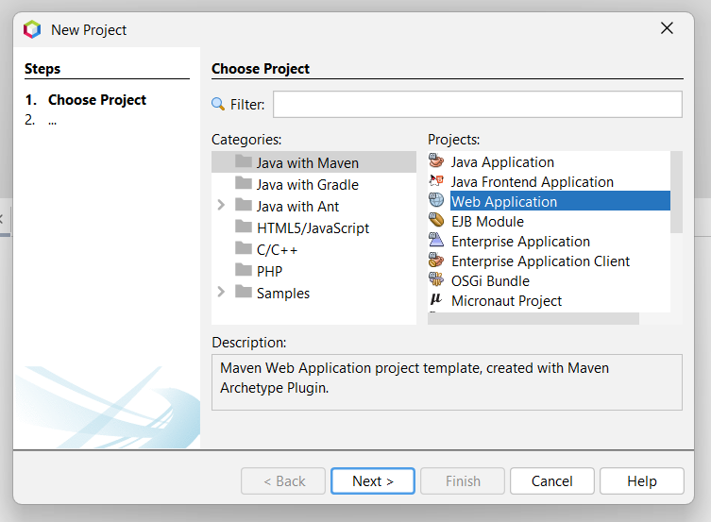Click the HTML5/JavaScript folder icon
Screen dimensions: 711x522
[x=244, y=227]
